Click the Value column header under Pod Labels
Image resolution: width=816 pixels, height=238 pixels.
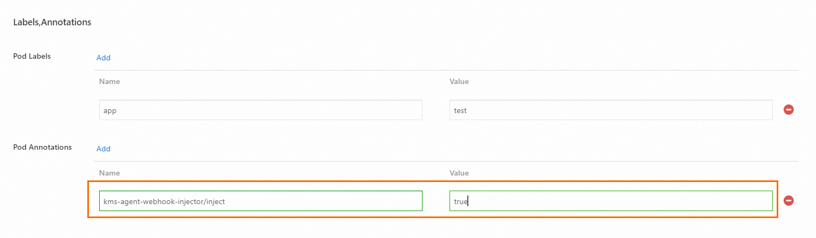459,82
